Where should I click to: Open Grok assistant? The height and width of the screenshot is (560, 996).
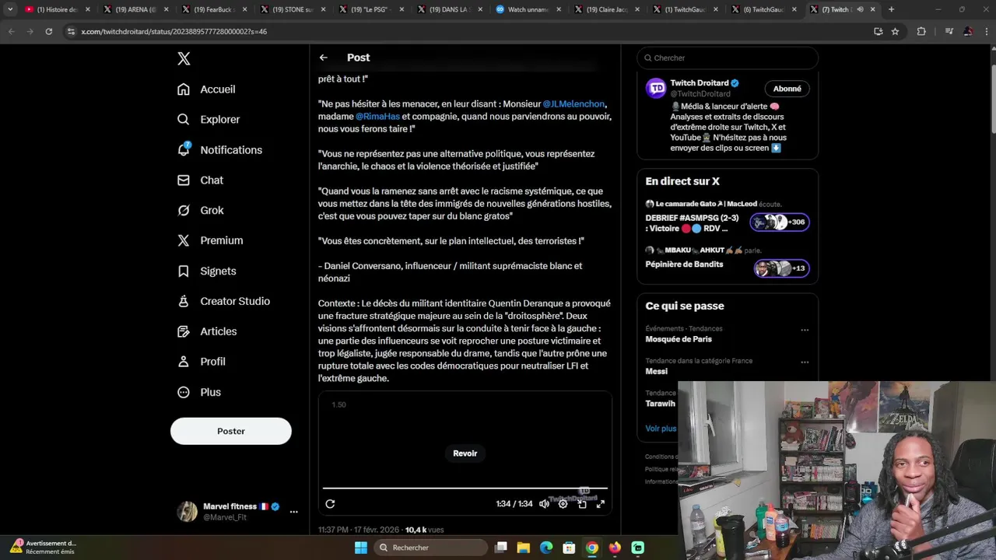(200, 211)
